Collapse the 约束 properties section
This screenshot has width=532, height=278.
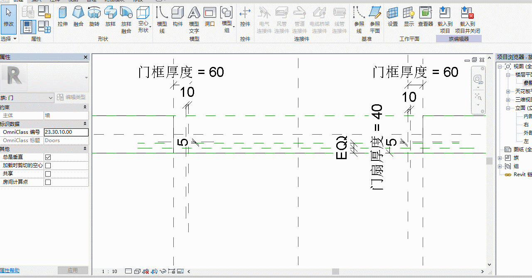85,107
